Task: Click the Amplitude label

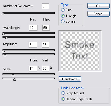Action: point(10,44)
